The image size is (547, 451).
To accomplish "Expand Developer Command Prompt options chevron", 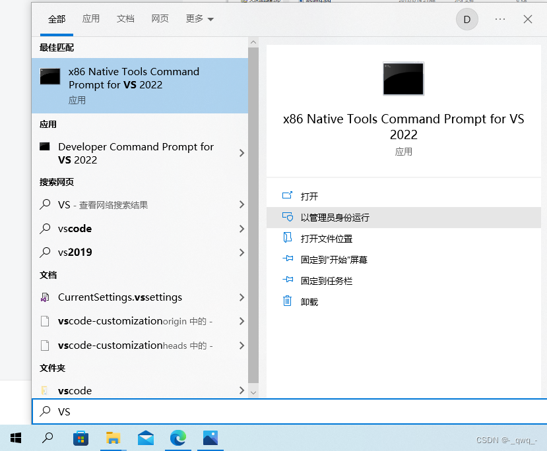I will tap(241, 153).
